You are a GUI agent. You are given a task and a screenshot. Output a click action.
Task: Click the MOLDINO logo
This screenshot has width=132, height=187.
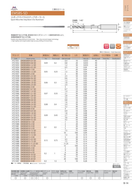[x=14, y=8]
